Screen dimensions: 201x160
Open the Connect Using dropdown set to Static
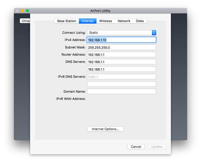pos(122,33)
